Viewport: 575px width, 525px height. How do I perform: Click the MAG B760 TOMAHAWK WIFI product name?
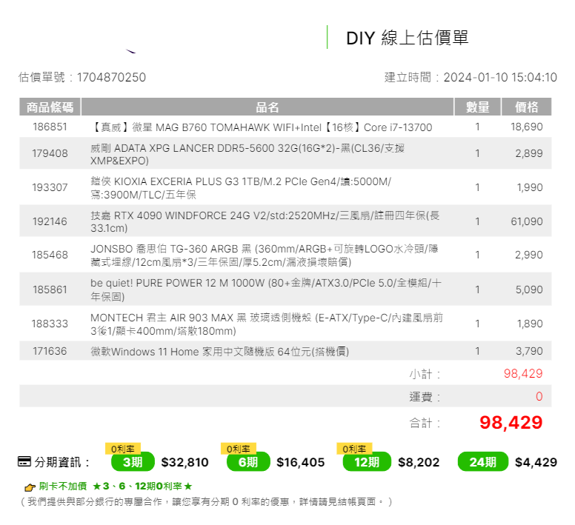click(261, 127)
